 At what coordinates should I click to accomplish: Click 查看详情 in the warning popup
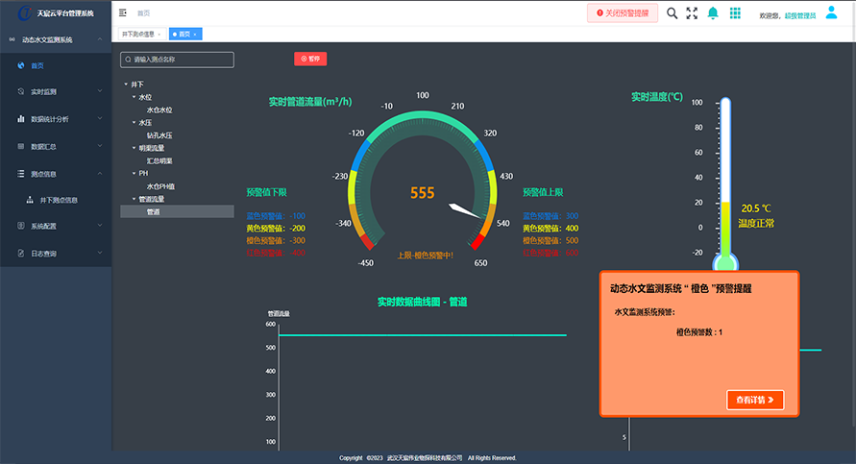755,400
